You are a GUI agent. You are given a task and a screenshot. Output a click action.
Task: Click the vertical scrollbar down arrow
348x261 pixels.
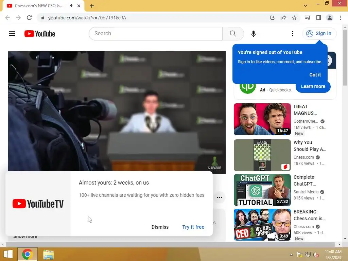pyautogui.click(x=345, y=239)
